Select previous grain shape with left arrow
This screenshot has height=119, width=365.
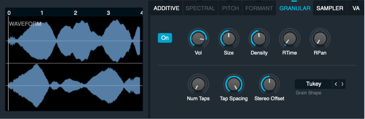pos(336,84)
